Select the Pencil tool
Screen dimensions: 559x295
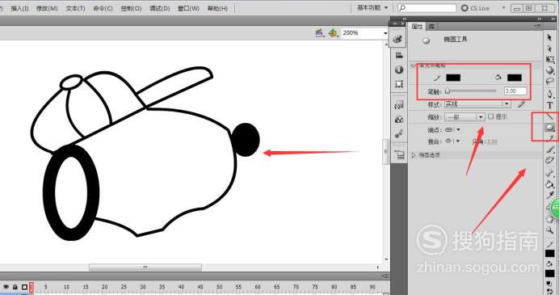550,138
